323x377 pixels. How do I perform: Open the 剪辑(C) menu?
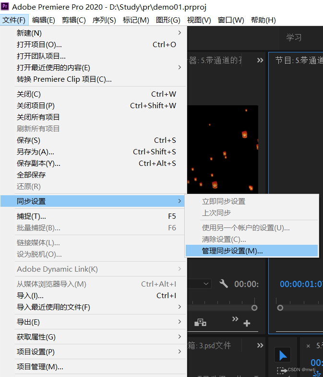(x=74, y=20)
